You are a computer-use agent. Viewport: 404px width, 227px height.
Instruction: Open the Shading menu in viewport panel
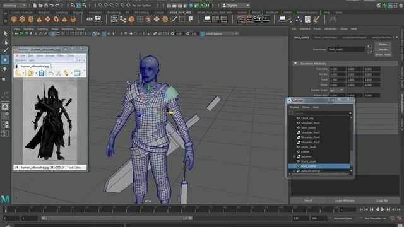(28, 29)
